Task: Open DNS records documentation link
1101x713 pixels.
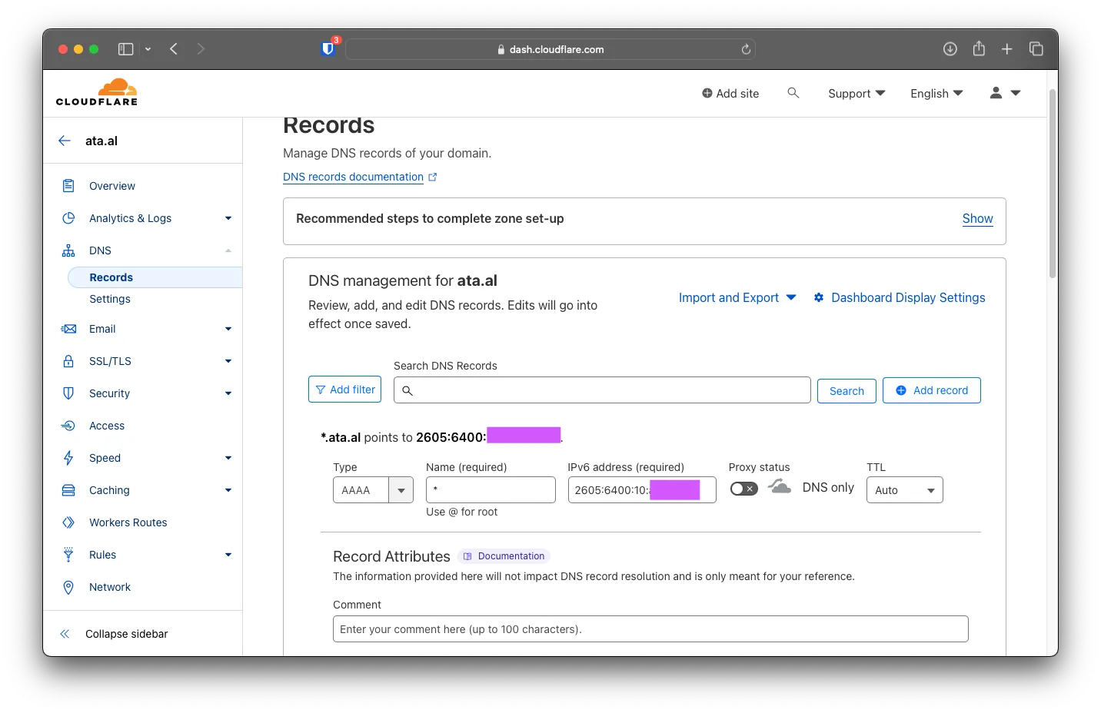Action: point(360,177)
